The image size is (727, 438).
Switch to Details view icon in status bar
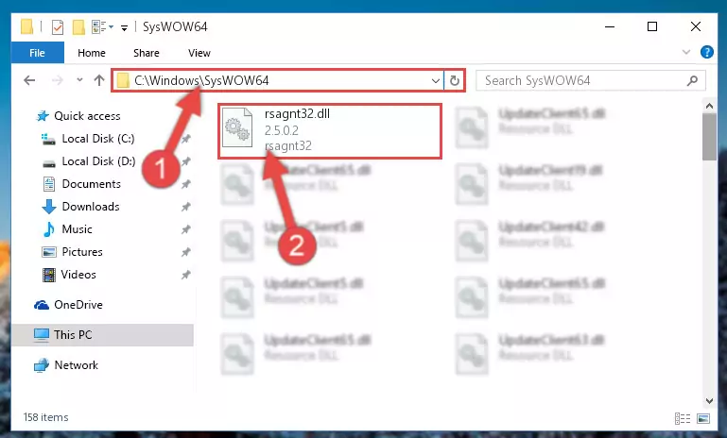click(x=683, y=418)
